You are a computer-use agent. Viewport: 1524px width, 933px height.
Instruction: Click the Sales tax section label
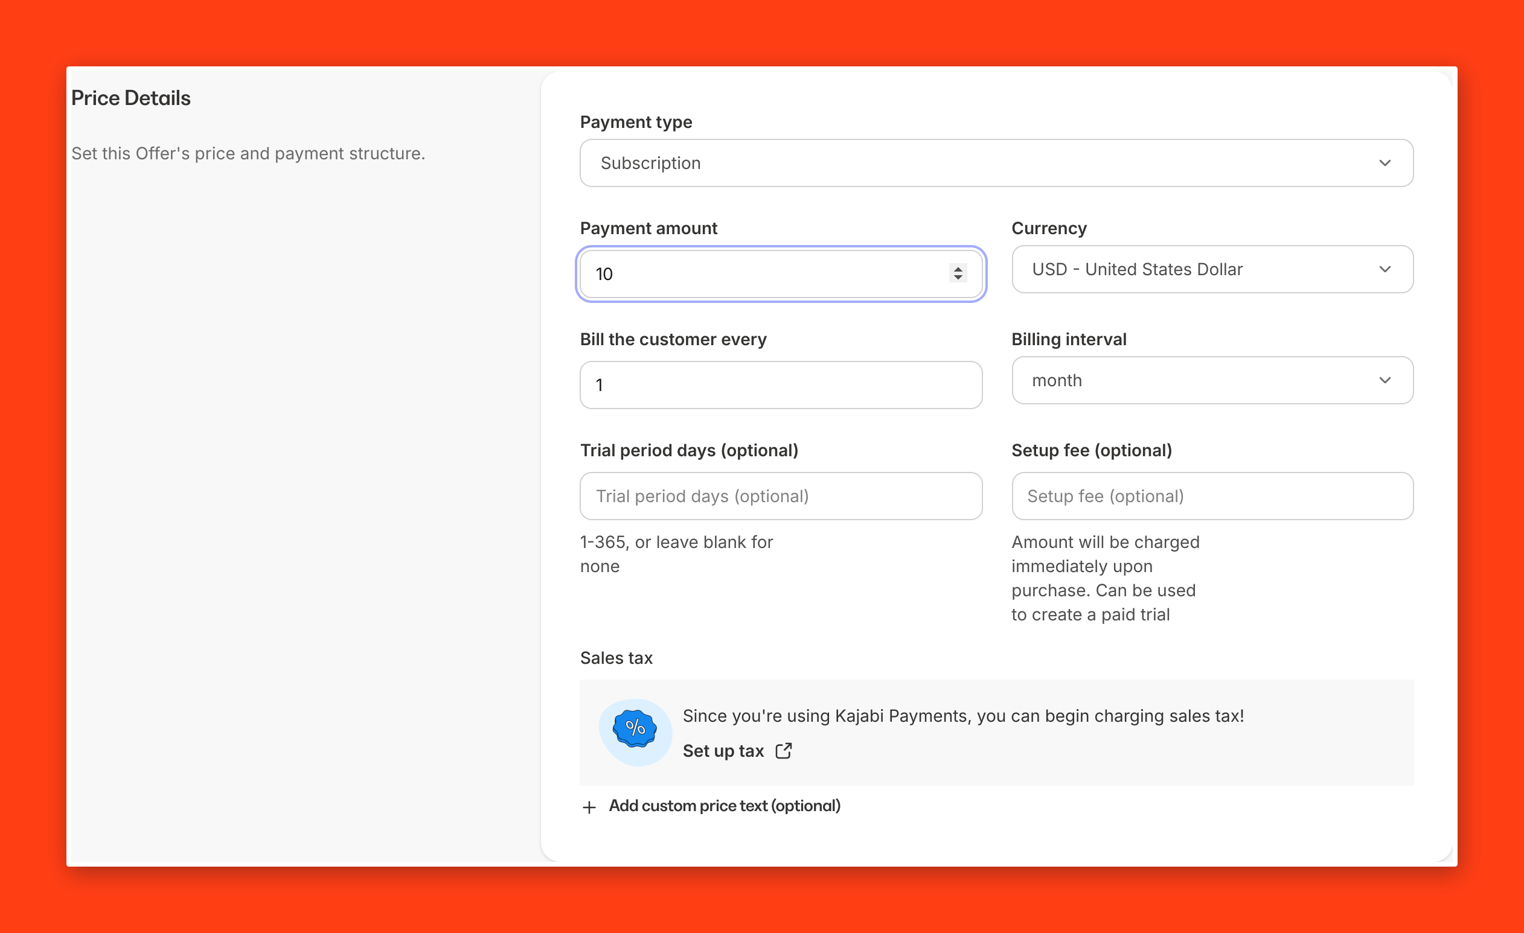tap(616, 658)
